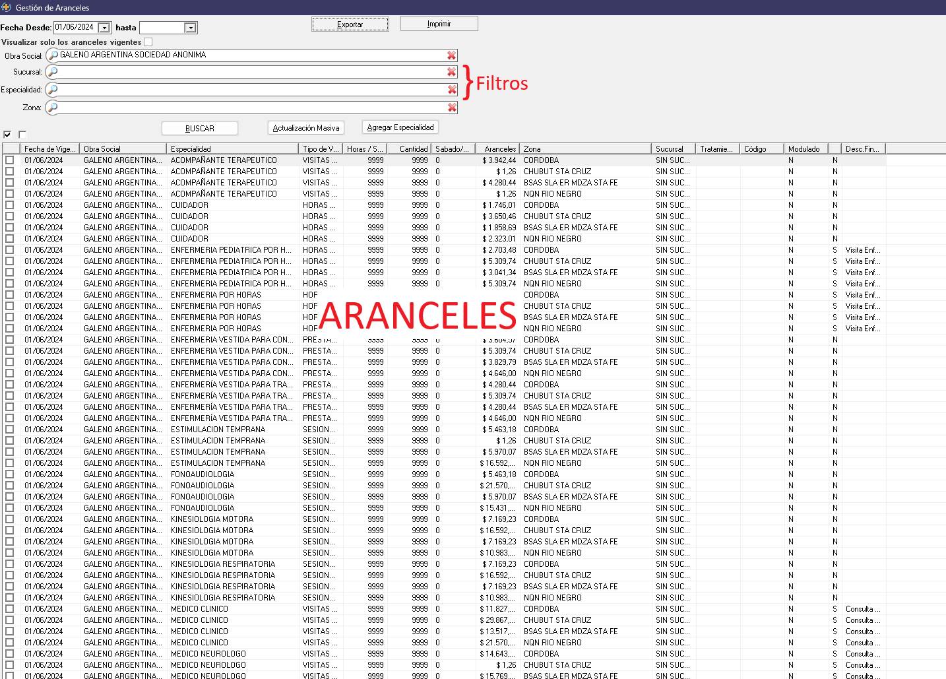Open the Fecha Desde date dropdown
946x679 pixels.
coord(104,28)
